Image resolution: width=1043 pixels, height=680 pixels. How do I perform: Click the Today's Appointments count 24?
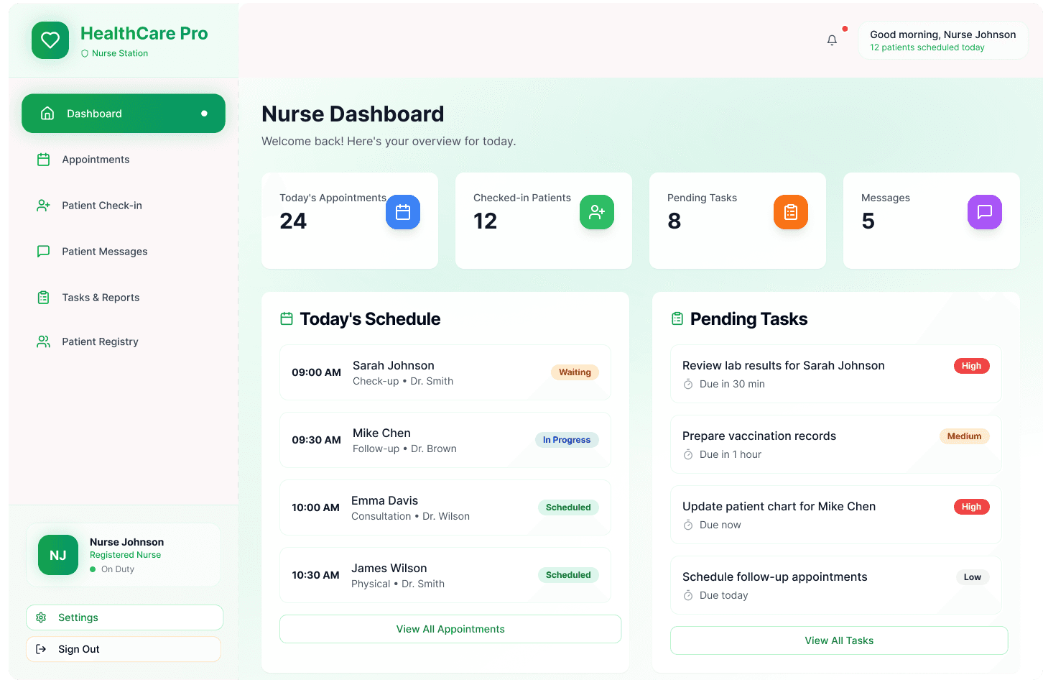293,221
